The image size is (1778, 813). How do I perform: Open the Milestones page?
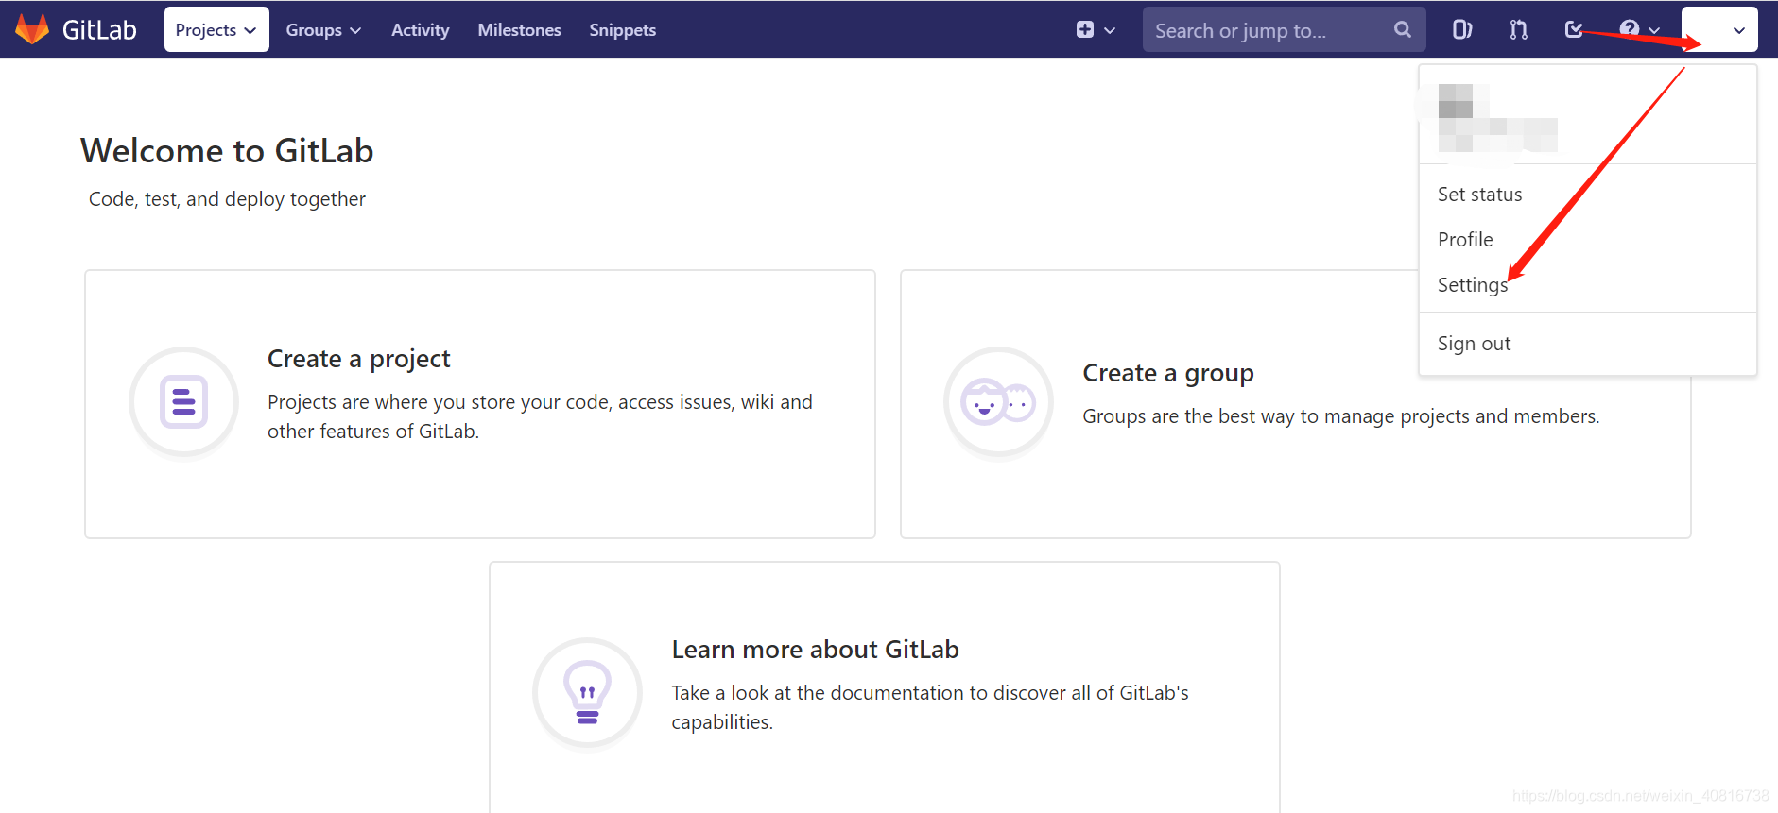tap(519, 29)
